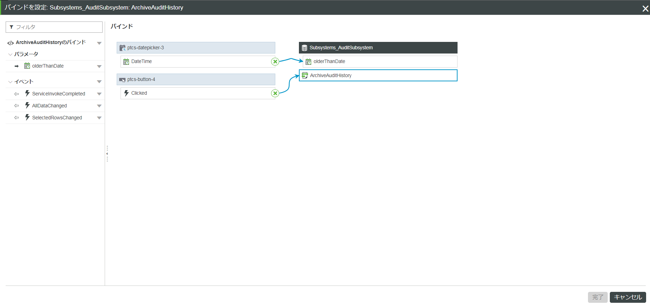Select SelectedRowsChanged event in the list

[x=55, y=118]
